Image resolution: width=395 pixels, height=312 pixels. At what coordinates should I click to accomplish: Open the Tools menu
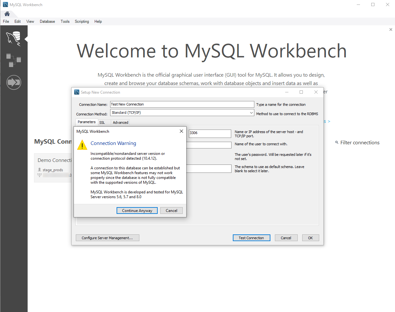(x=65, y=21)
